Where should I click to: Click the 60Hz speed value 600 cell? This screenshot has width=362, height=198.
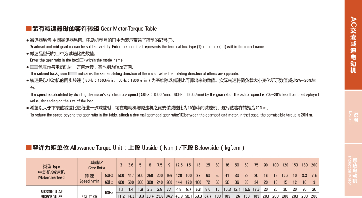(121, 182)
